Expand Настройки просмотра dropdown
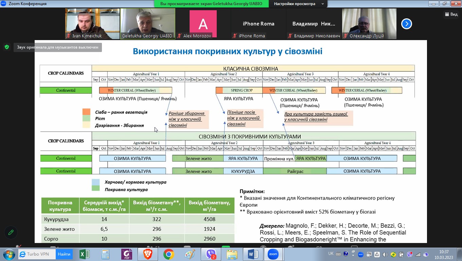Viewport: 462px width, 261px height. tap(298, 4)
